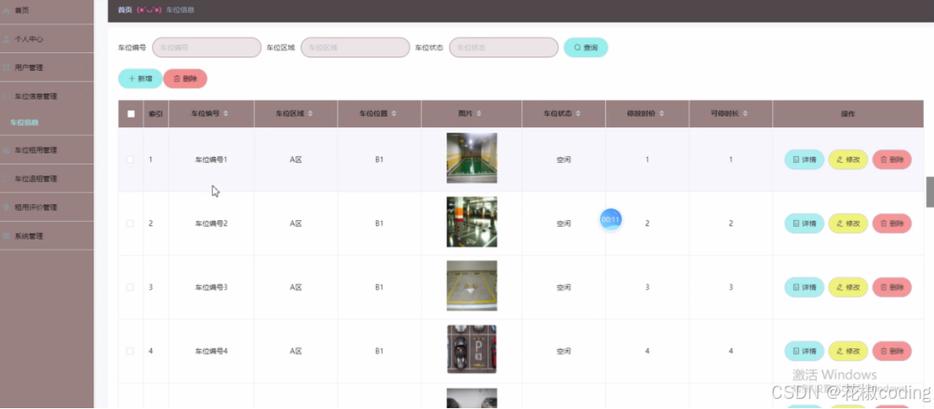Check the checkbox for row 车位编号2
The image size is (934, 409).
point(131,223)
